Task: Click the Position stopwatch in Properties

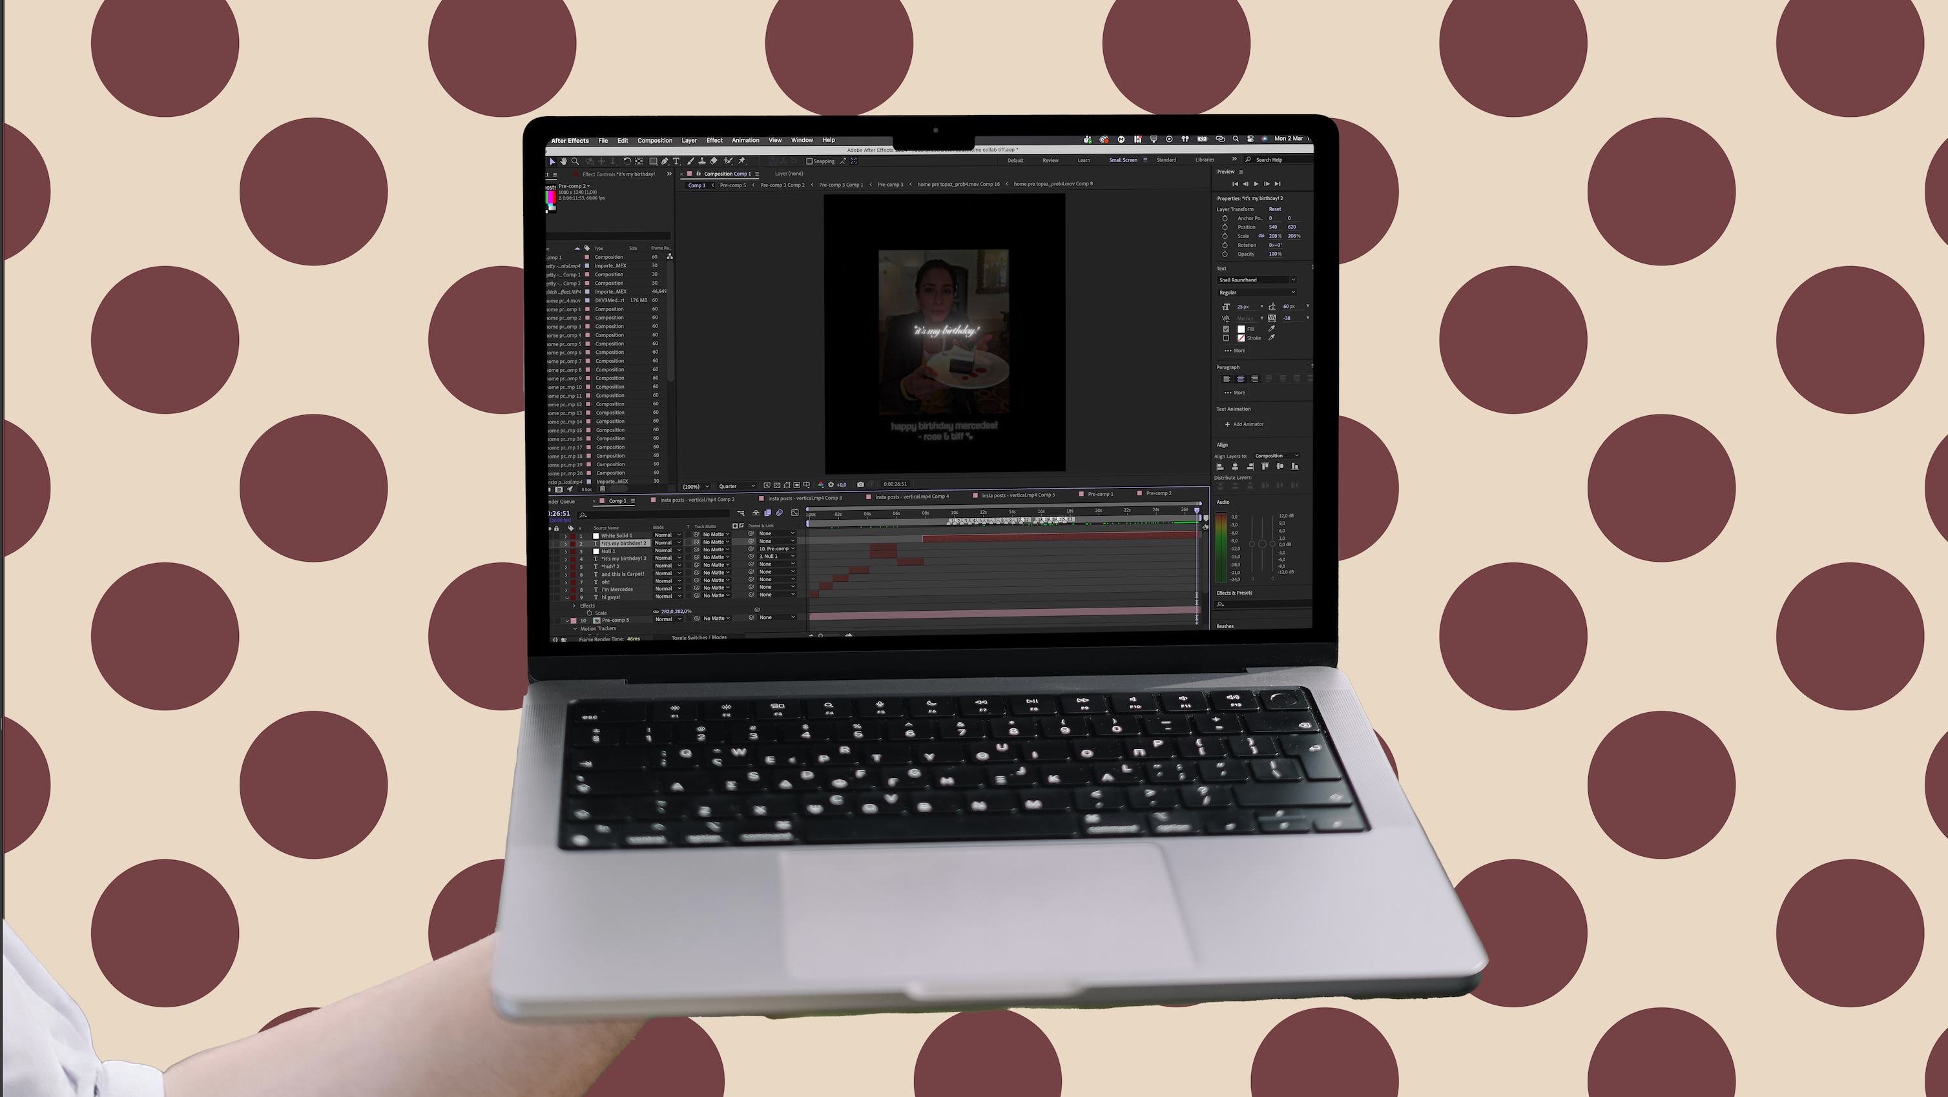Action: click(1225, 227)
